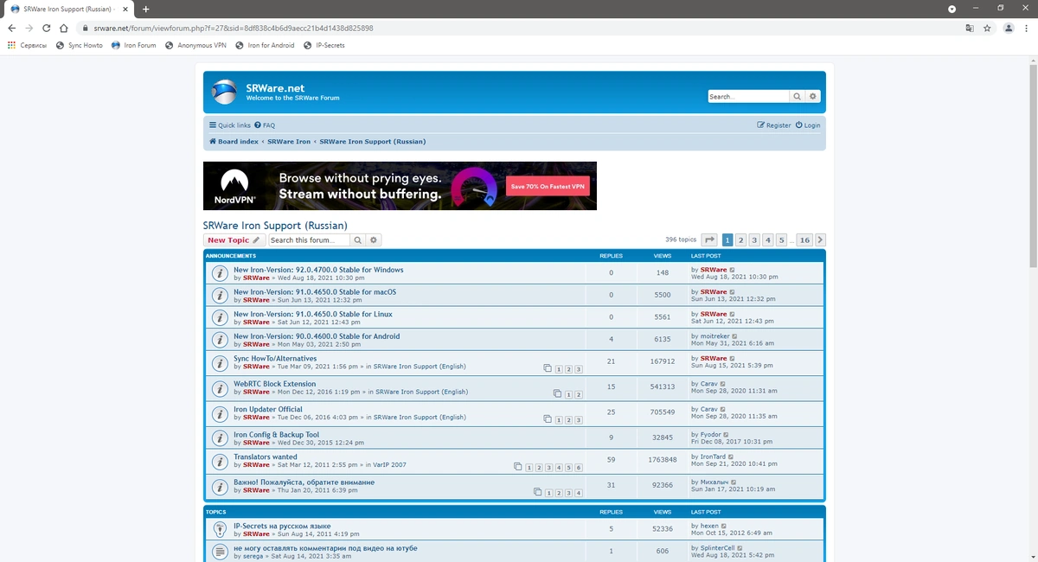The image size is (1038, 562).
Task: Go to page 2 of topics
Action: coord(740,239)
